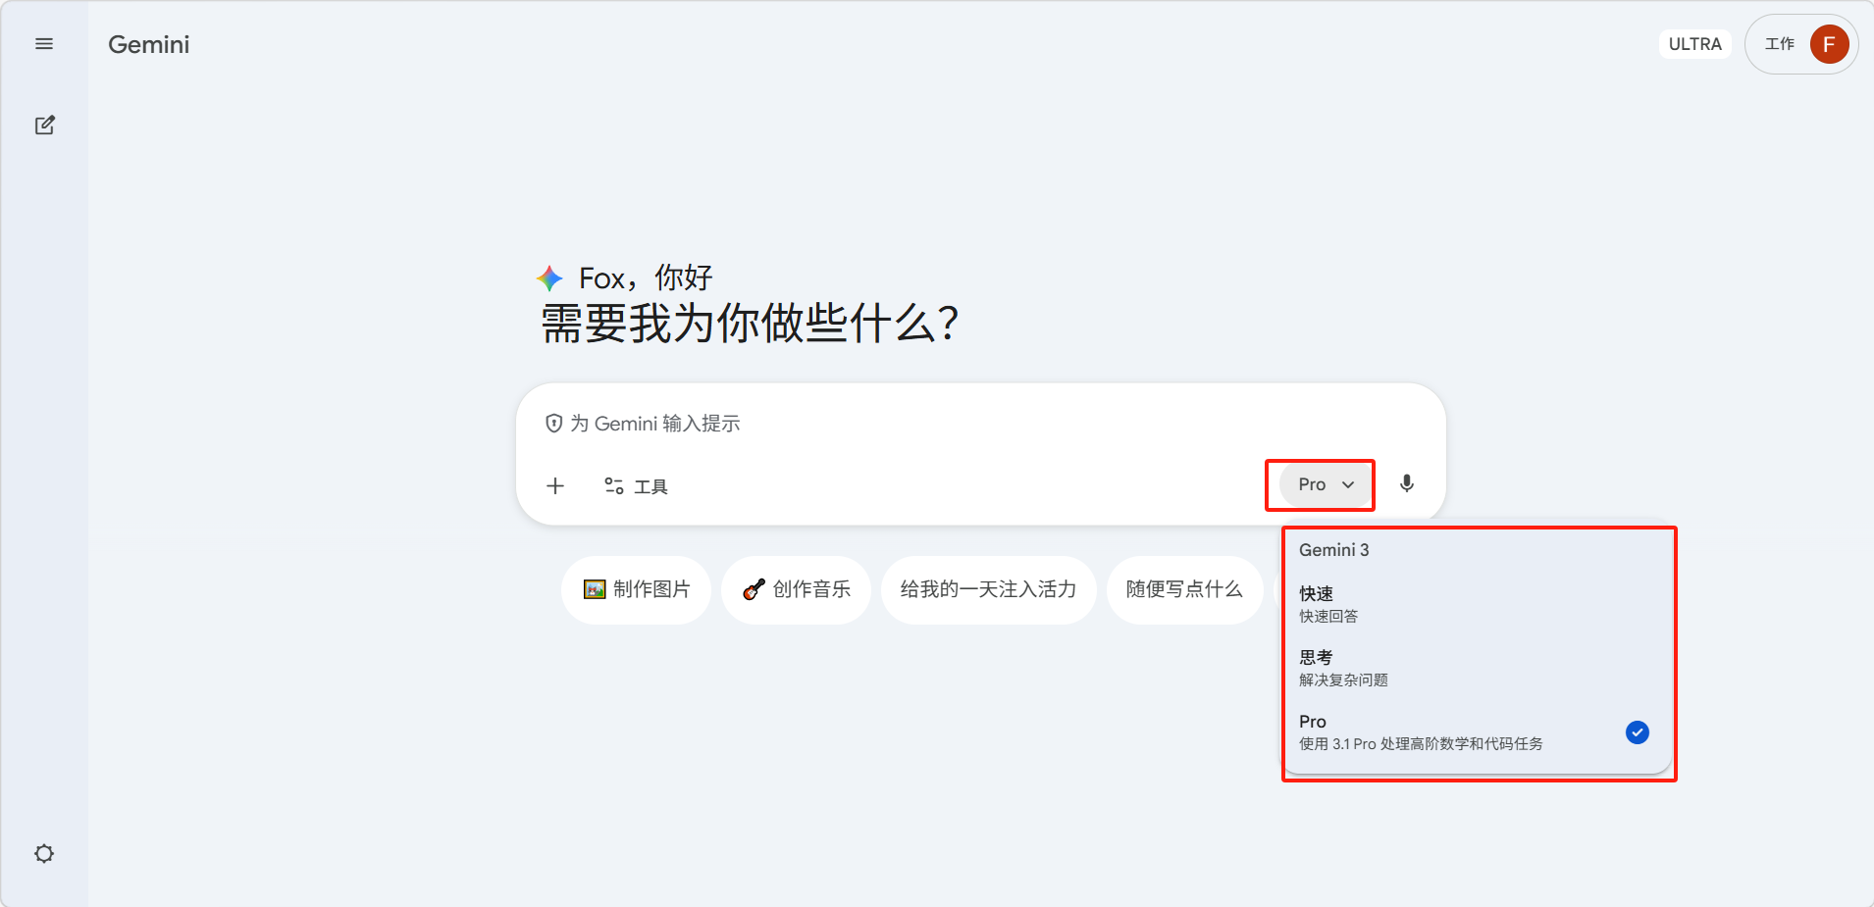Select the 思考 thinking model option
This screenshot has width=1874, height=907.
tap(1478, 668)
